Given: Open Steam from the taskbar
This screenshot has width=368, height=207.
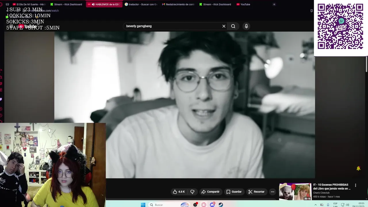Looking at the screenshot, I should click(221, 205).
